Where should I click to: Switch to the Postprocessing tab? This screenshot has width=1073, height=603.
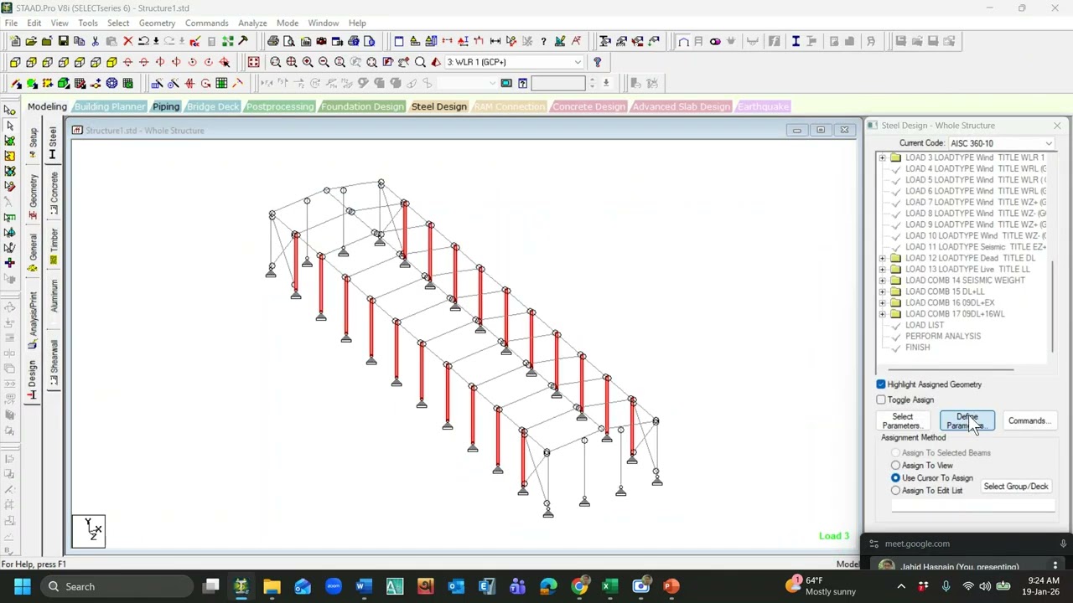pyautogui.click(x=280, y=106)
